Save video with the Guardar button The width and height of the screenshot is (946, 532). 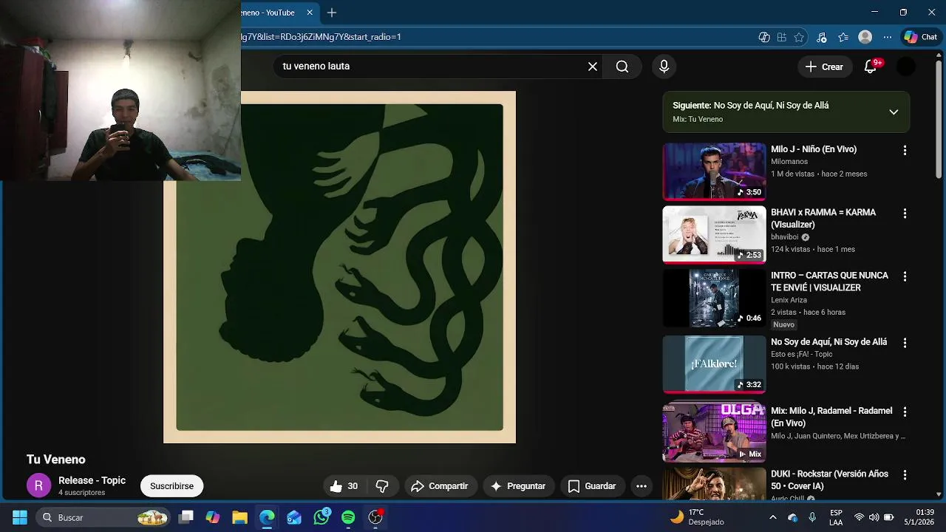[591, 486]
